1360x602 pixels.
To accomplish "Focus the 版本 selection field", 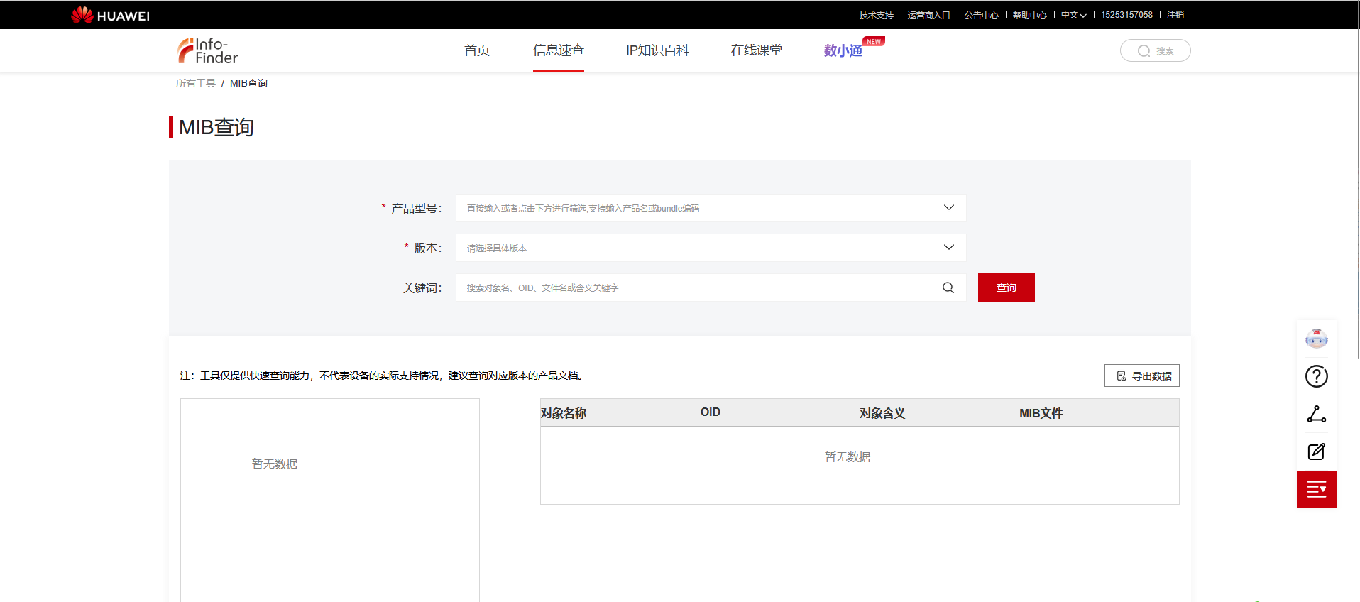I will 711,248.
